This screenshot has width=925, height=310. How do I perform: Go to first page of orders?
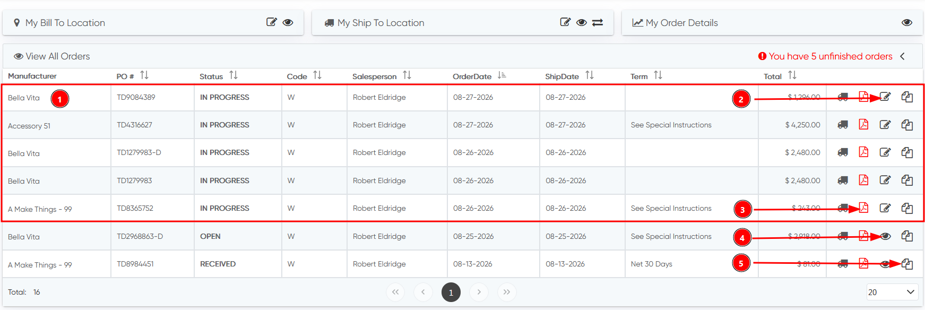point(395,292)
